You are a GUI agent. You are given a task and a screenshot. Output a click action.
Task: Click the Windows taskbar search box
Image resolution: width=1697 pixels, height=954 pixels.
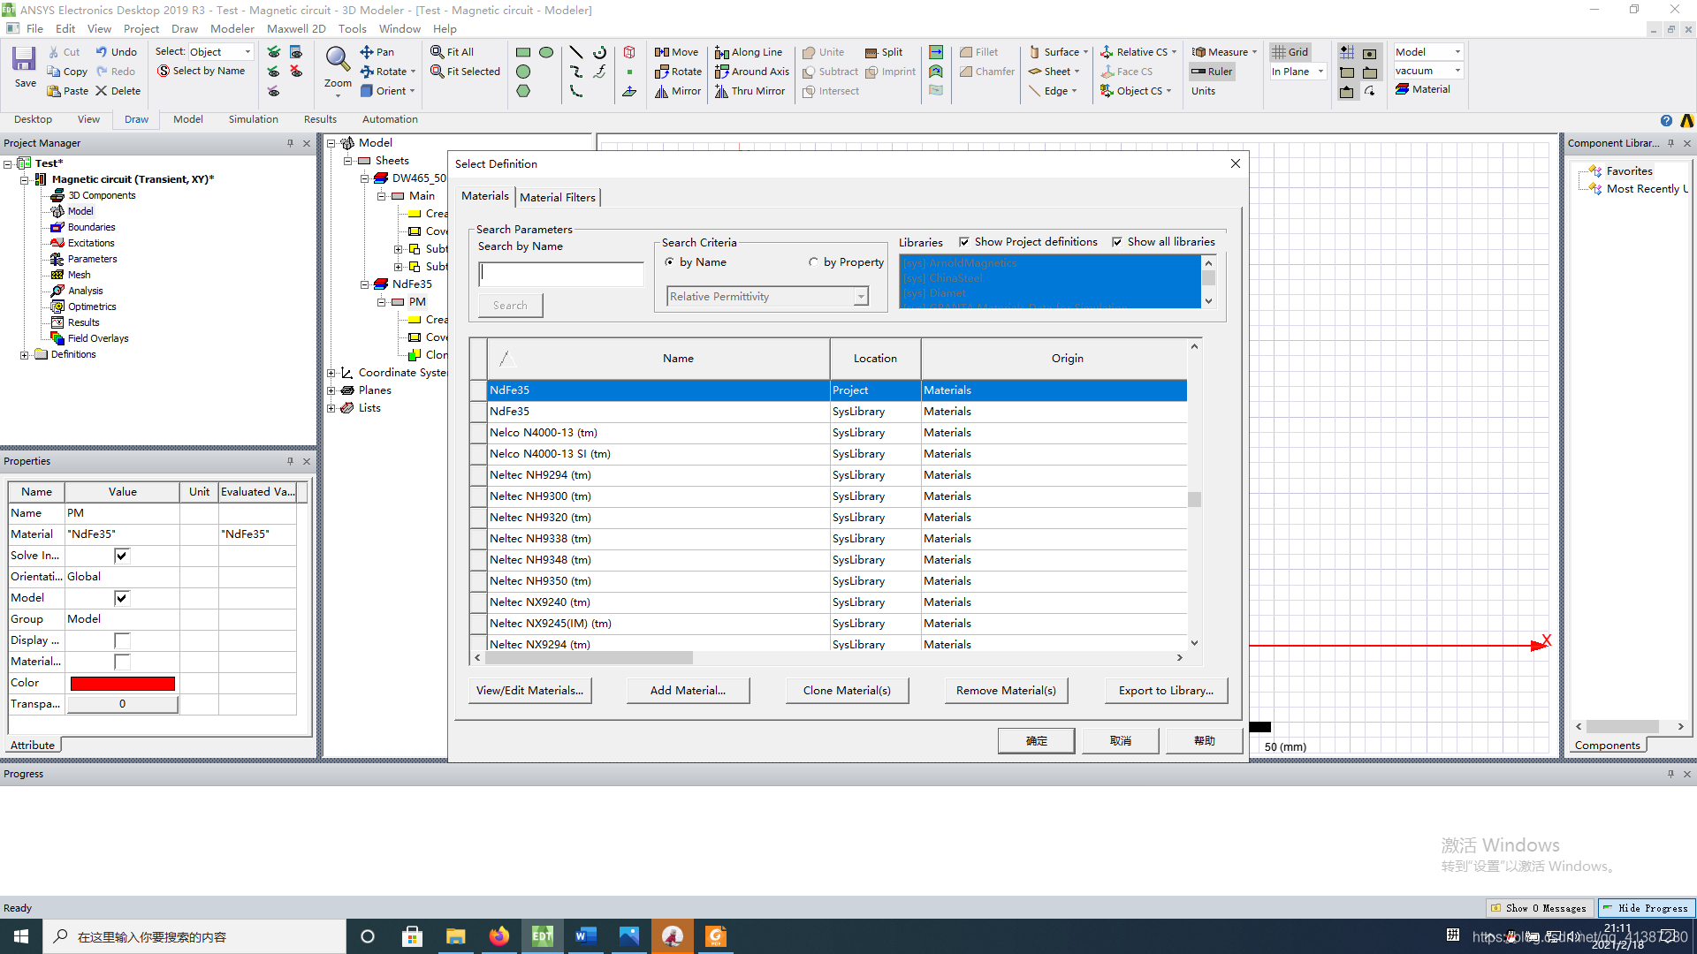(x=194, y=936)
